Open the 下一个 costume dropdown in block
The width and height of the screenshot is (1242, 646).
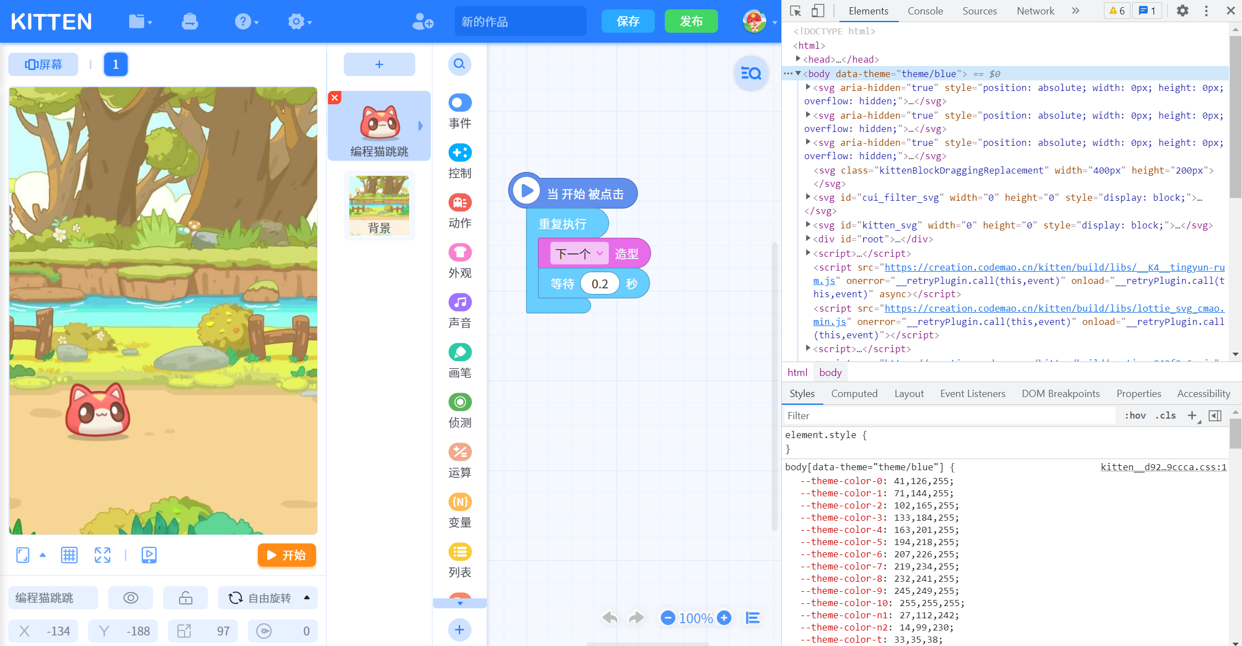579,254
